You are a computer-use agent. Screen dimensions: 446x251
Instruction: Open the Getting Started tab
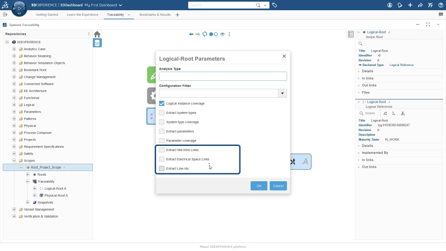(x=46, y=14)
